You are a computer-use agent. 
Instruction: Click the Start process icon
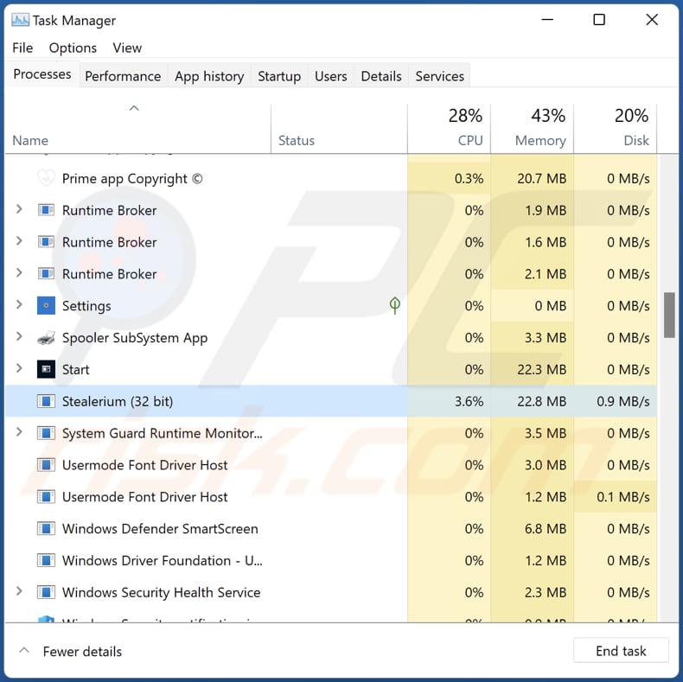coord(46,369)
